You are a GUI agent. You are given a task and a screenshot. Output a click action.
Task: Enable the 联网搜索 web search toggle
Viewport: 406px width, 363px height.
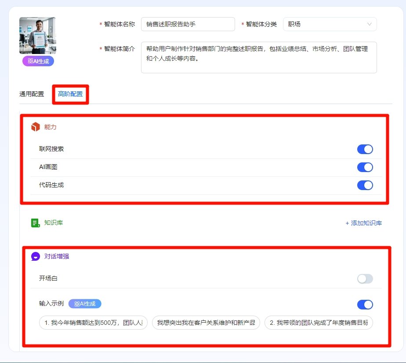[x=365, y=149]
